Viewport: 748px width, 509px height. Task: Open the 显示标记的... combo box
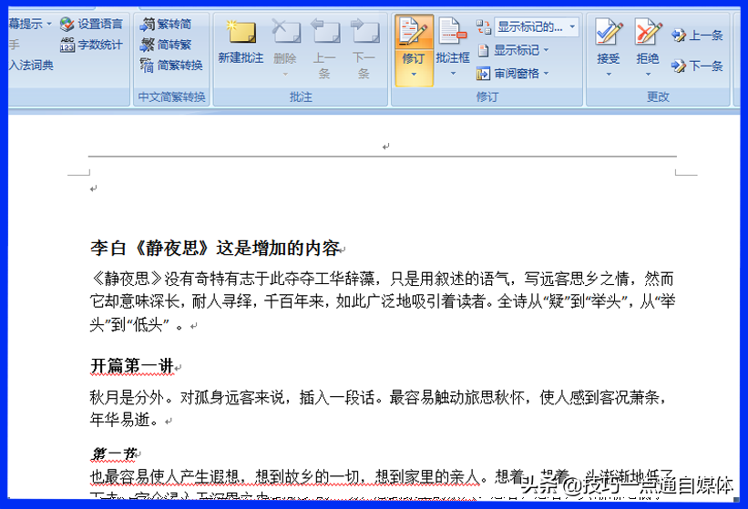tap(537, 27)
